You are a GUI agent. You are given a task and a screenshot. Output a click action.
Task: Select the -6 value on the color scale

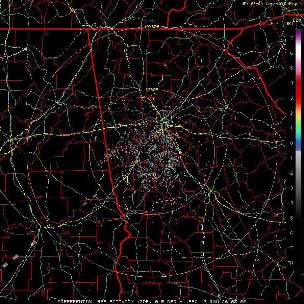(290, 233)
